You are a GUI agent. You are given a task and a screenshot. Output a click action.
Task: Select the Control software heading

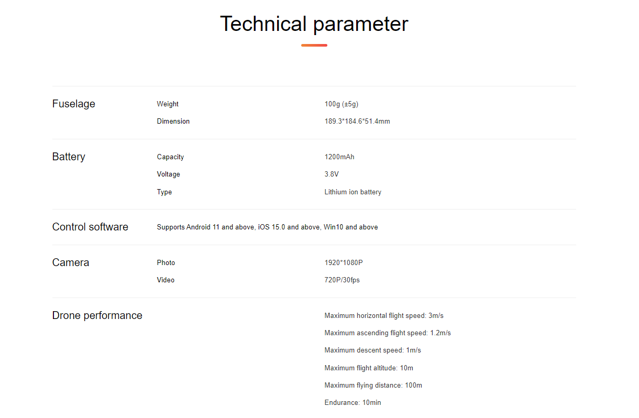(x=90, y=227)
